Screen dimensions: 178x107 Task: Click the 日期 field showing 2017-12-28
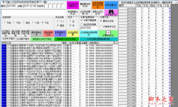(x=30, y=6)
